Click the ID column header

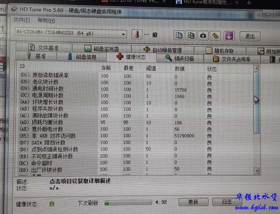coord(22,66)
